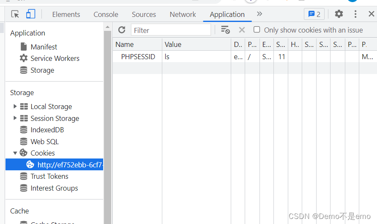377x224 pixels.
Task: Delete selected cookie X icon
Action: (x=242, y=30)
